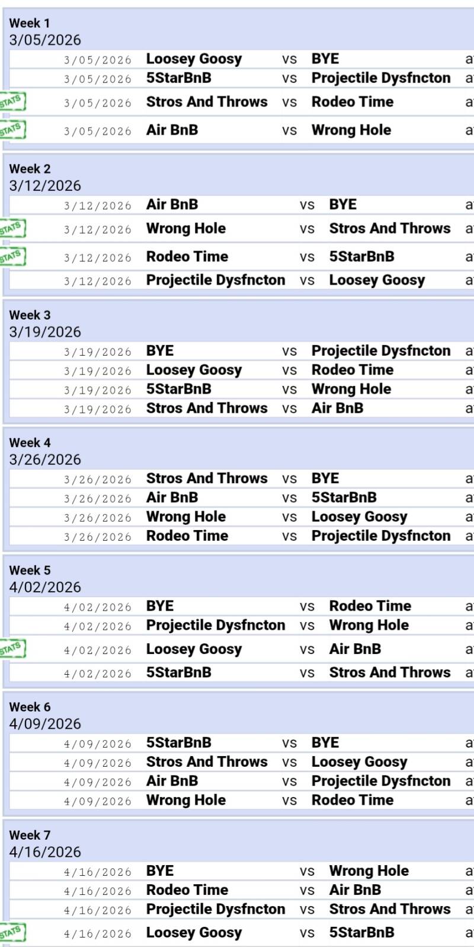View STATS for Rodeo Time vs 5StarBnB
This screenshot has height=947, width=474.
coord(12,256)
